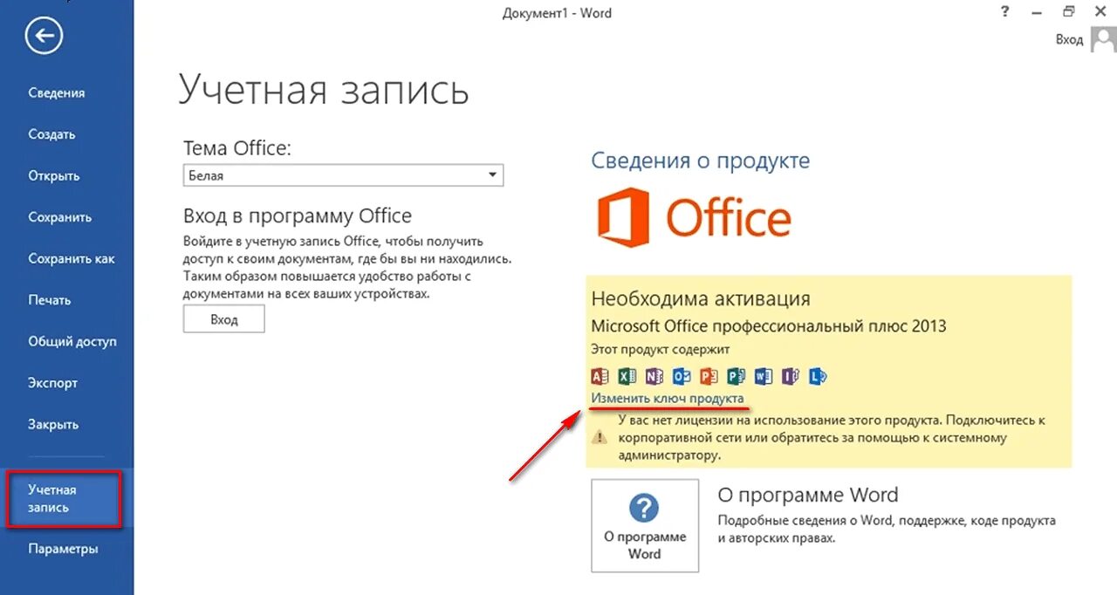Click the Publisher product icon
Image resolution: width=1117 pixels, height=595 pixels.
point(737,376)
